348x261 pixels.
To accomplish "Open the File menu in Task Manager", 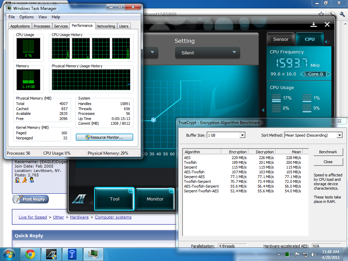I will (x=12, y=17).
